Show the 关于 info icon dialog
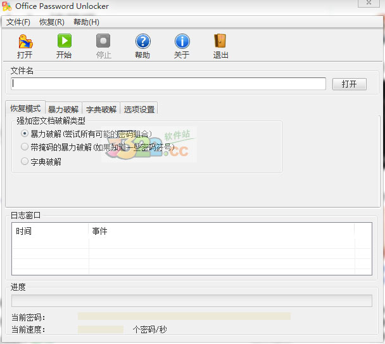The width and height of the screenshot is (385, 344). [x=182, y=41]
